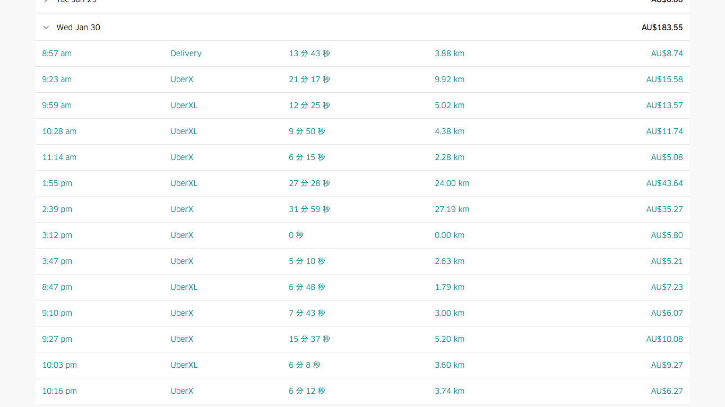The width and height of the screenshot is (725, 407).
Task: Click the 3.88 km distance
Action: (450, 54)
